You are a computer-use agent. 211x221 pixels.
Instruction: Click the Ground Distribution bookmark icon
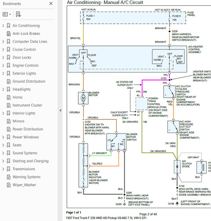coord(9,81)
